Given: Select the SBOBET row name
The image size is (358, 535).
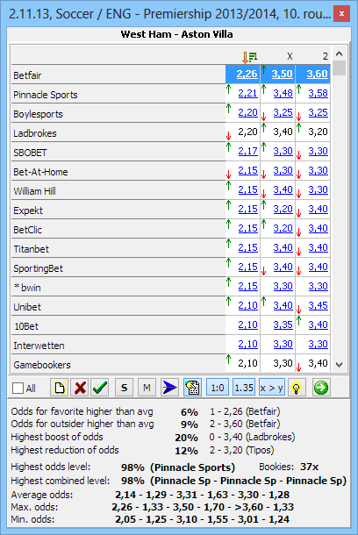Looking at the screenshot, I should 30,153.
